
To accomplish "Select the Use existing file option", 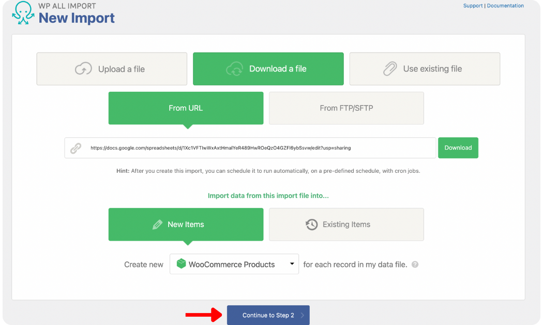I will (x=425, y=69).
